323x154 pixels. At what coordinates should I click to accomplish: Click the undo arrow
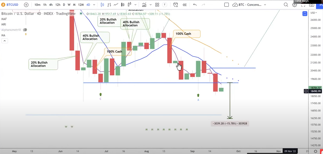click(195, 5)
